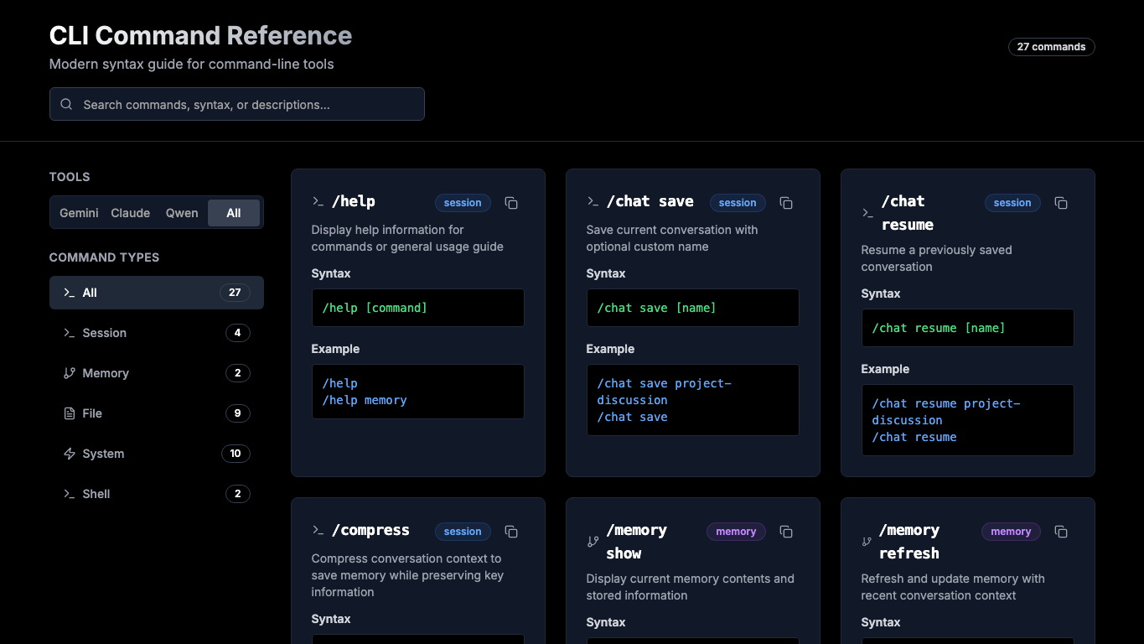The width and height of the screenshot is (1144, 644).
Task: Click the lightning icon next to System
Action: coord(69,454)
